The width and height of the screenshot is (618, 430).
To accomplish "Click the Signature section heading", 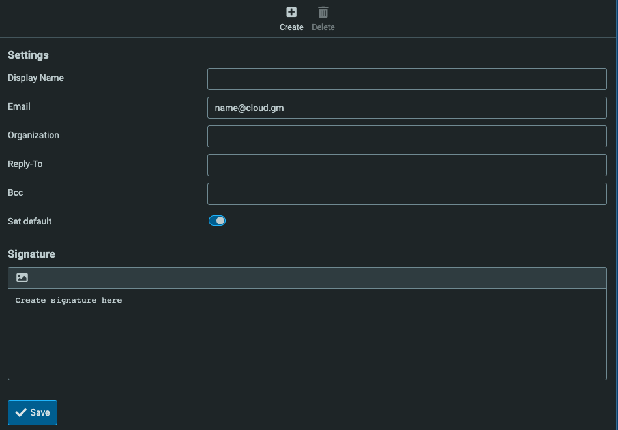I will 31,254.
